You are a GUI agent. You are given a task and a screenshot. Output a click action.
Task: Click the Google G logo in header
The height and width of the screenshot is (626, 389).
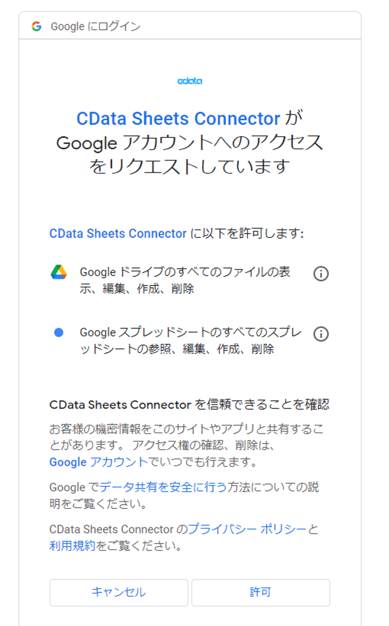(x=37, y=26)
